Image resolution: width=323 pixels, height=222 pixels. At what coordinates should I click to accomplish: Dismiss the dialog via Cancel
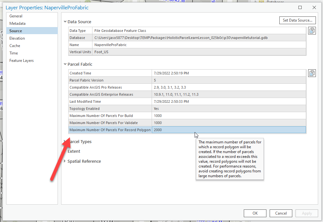pyautogui.click(x=281, y=213)
